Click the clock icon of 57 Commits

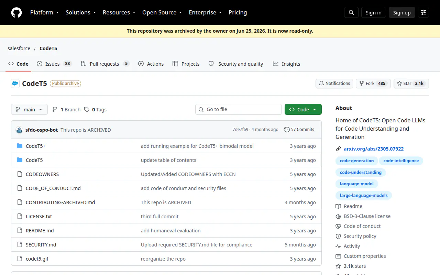point(287,130)
